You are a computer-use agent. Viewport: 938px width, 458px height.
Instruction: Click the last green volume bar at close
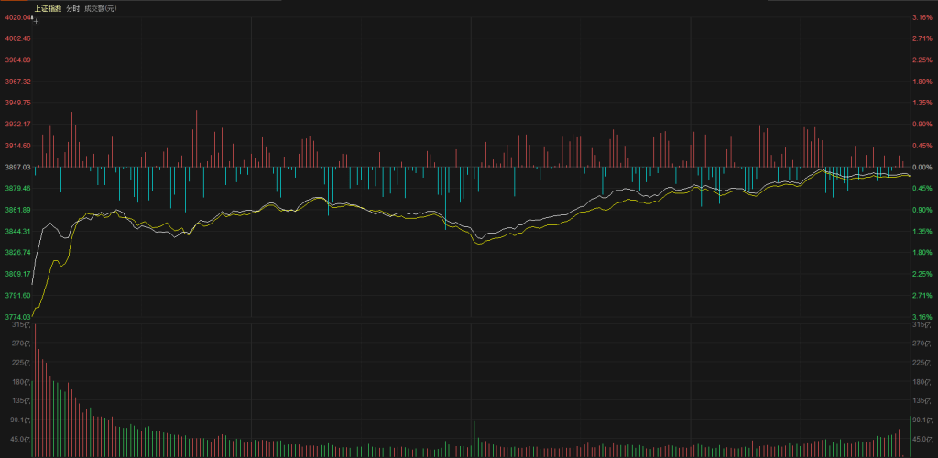(910, 436)
